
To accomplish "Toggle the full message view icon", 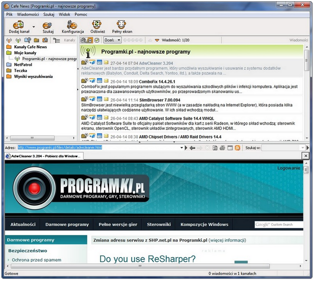I will point(83,40).
